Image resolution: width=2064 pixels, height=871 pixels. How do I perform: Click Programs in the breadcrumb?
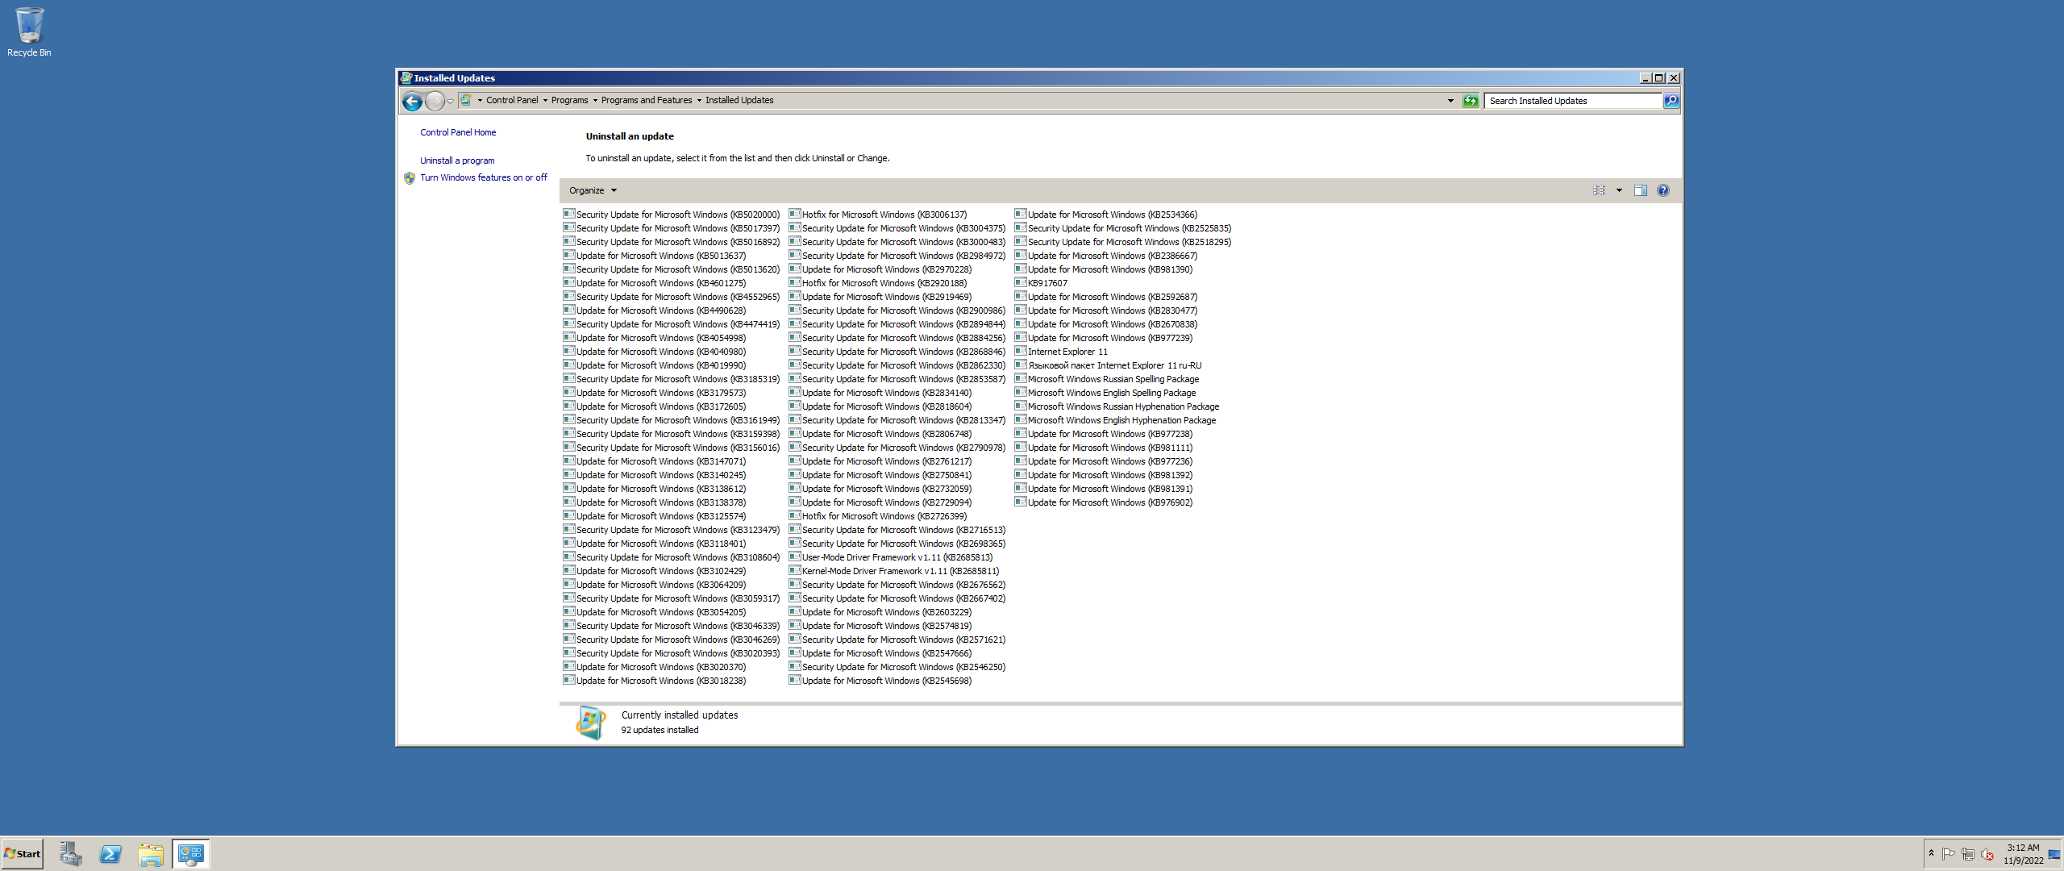(570, 101)
